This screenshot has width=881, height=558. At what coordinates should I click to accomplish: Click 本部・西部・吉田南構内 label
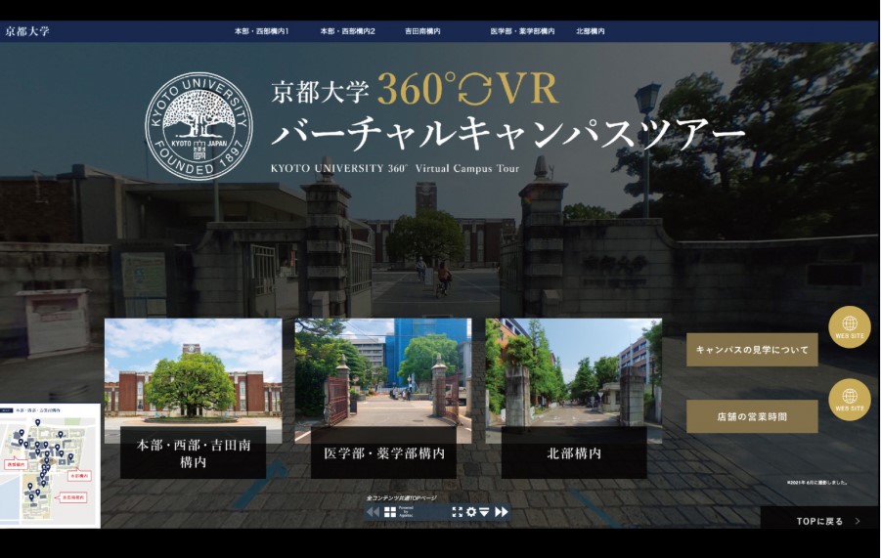194,453
